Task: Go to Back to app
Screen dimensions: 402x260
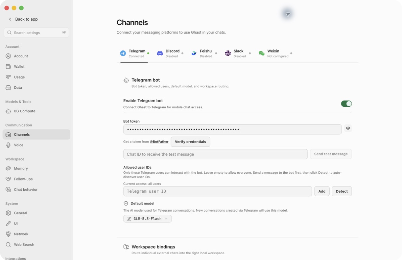Action: click(23, 19)
